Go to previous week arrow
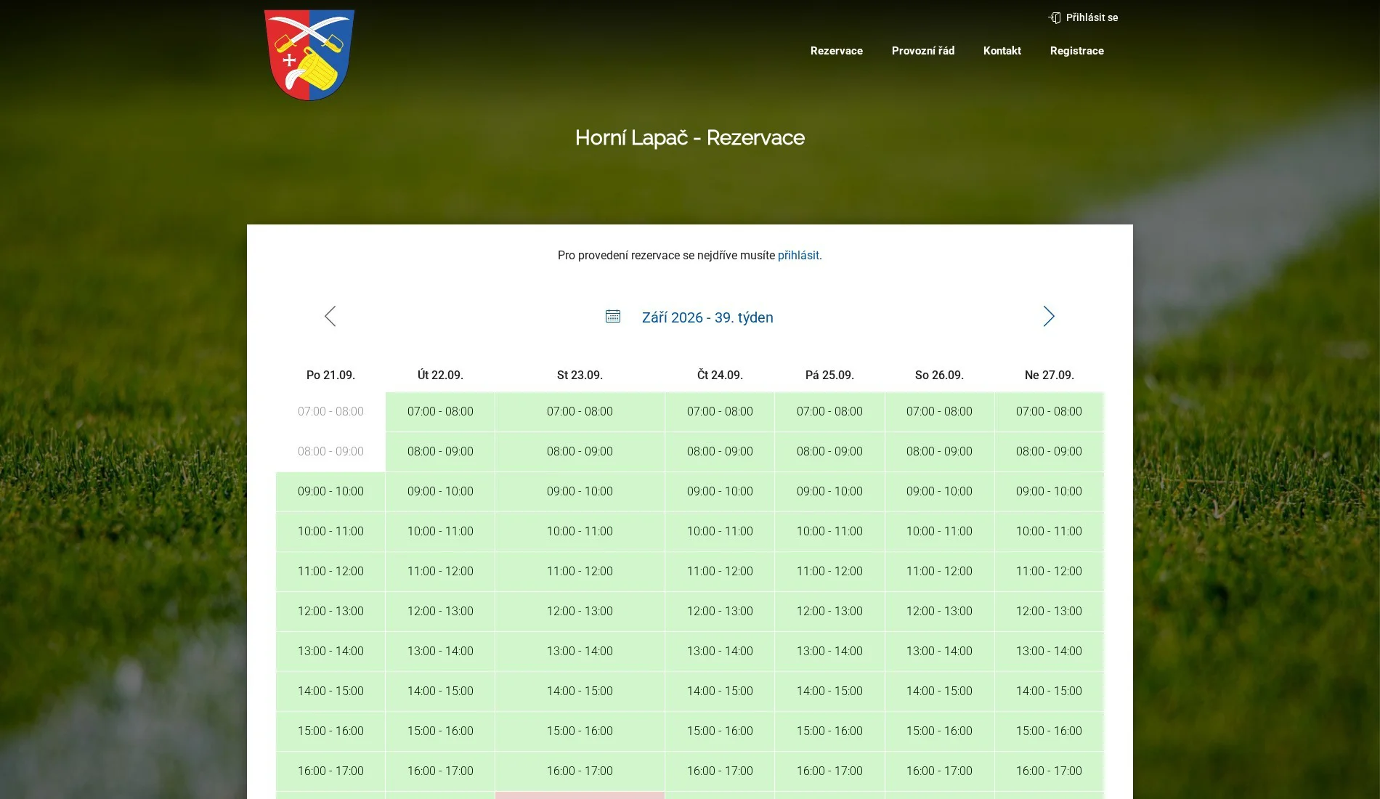This screenshot has height=799, width=1380. 330,316
